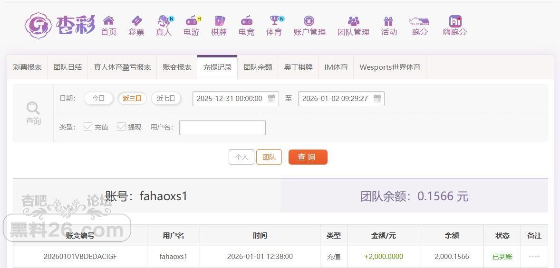The height and width of the screenshot is (268, 560).
Task: Select the 真人 live casino icon
Action: click(x=164, y=21)
